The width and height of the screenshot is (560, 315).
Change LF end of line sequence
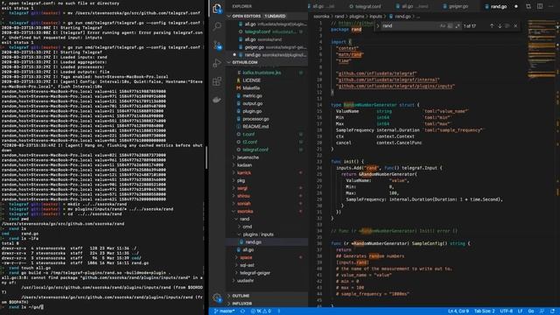pyautogui.click(x=520, y=311)
